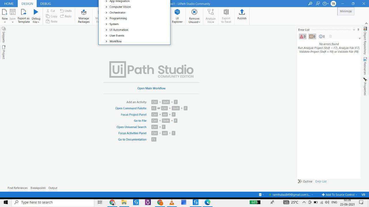Click the New file icon in ribbon
369x207 pixels.
pos(5,12)
